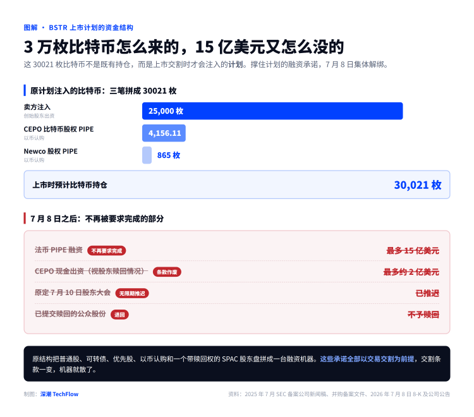Click '已提交赎回的公众股份' row text
The width and height of the screenshot is (474, 417).
pos(70,313)
